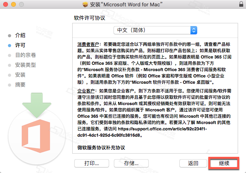The height and width of the screenshot is (173, 246).
Task: Click the window title 安装"Microsoft Word for Mac"
Action: 126,4
